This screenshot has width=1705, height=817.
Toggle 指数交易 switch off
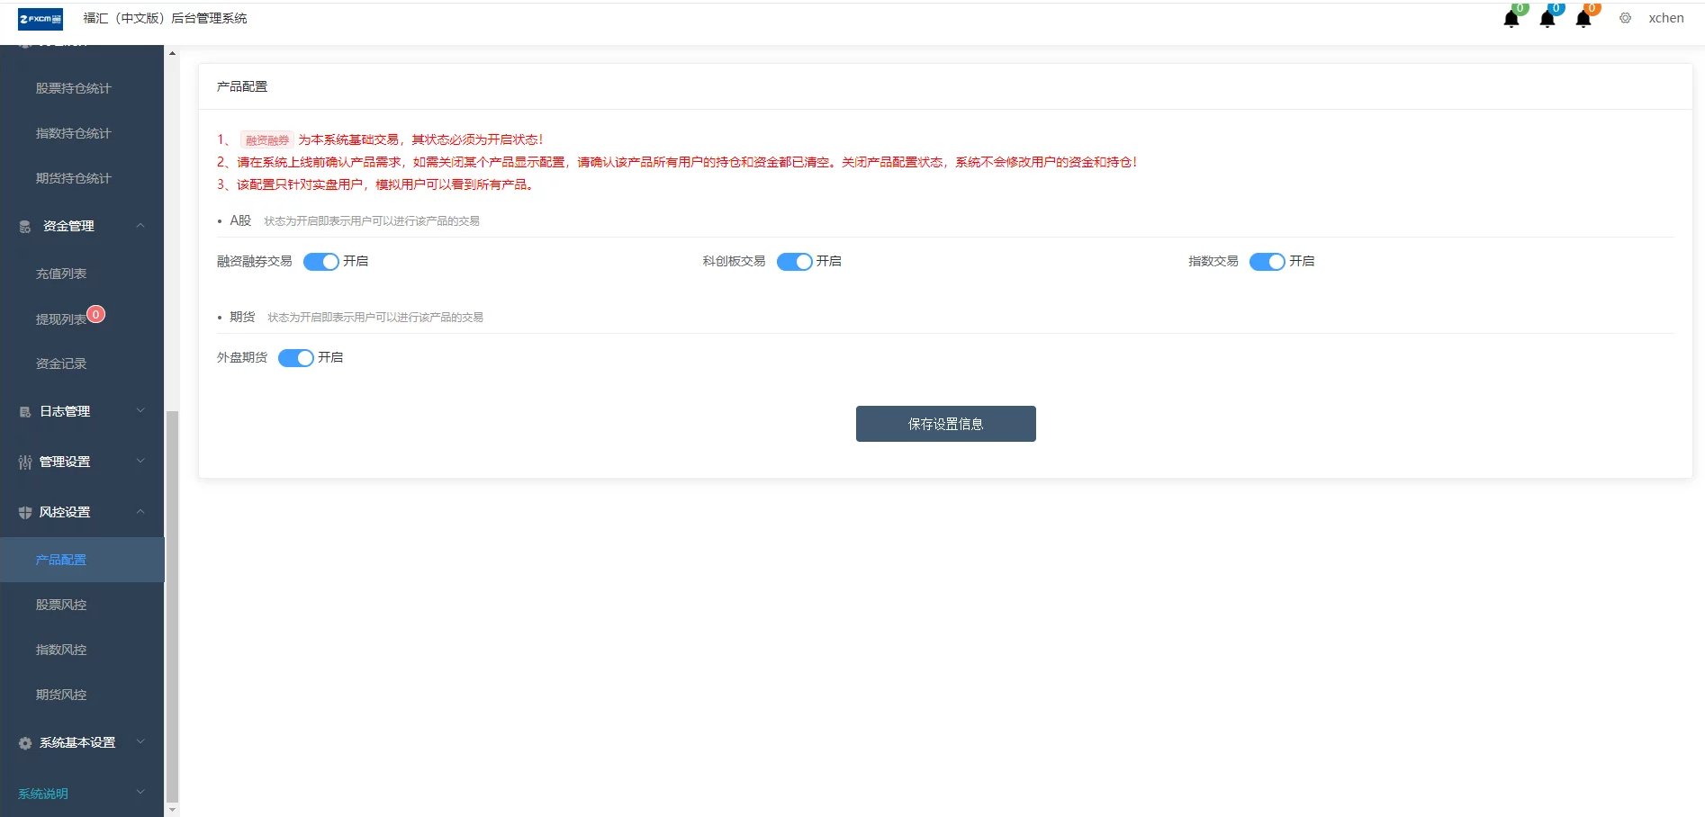[x=1267, y=261]
